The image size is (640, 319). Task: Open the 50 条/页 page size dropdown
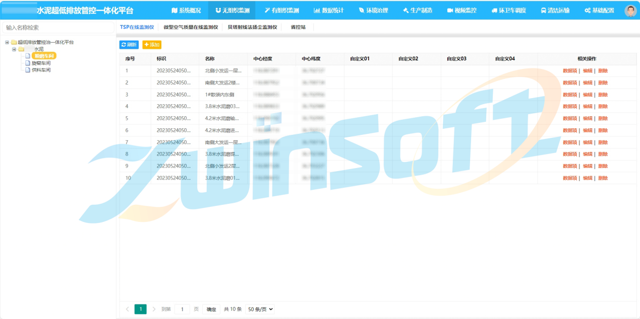point(260,309)
